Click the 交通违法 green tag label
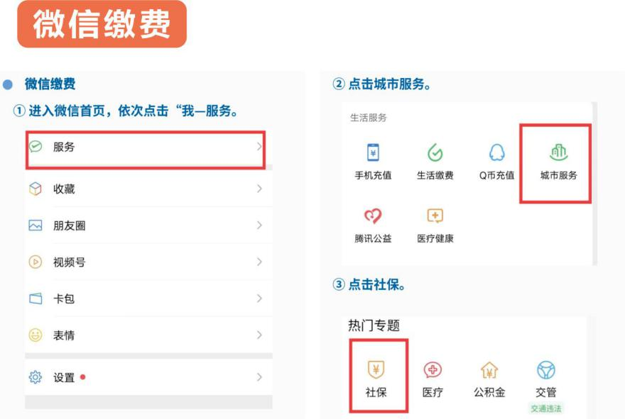This screenshot has width=625, height=419. [545, 409]
